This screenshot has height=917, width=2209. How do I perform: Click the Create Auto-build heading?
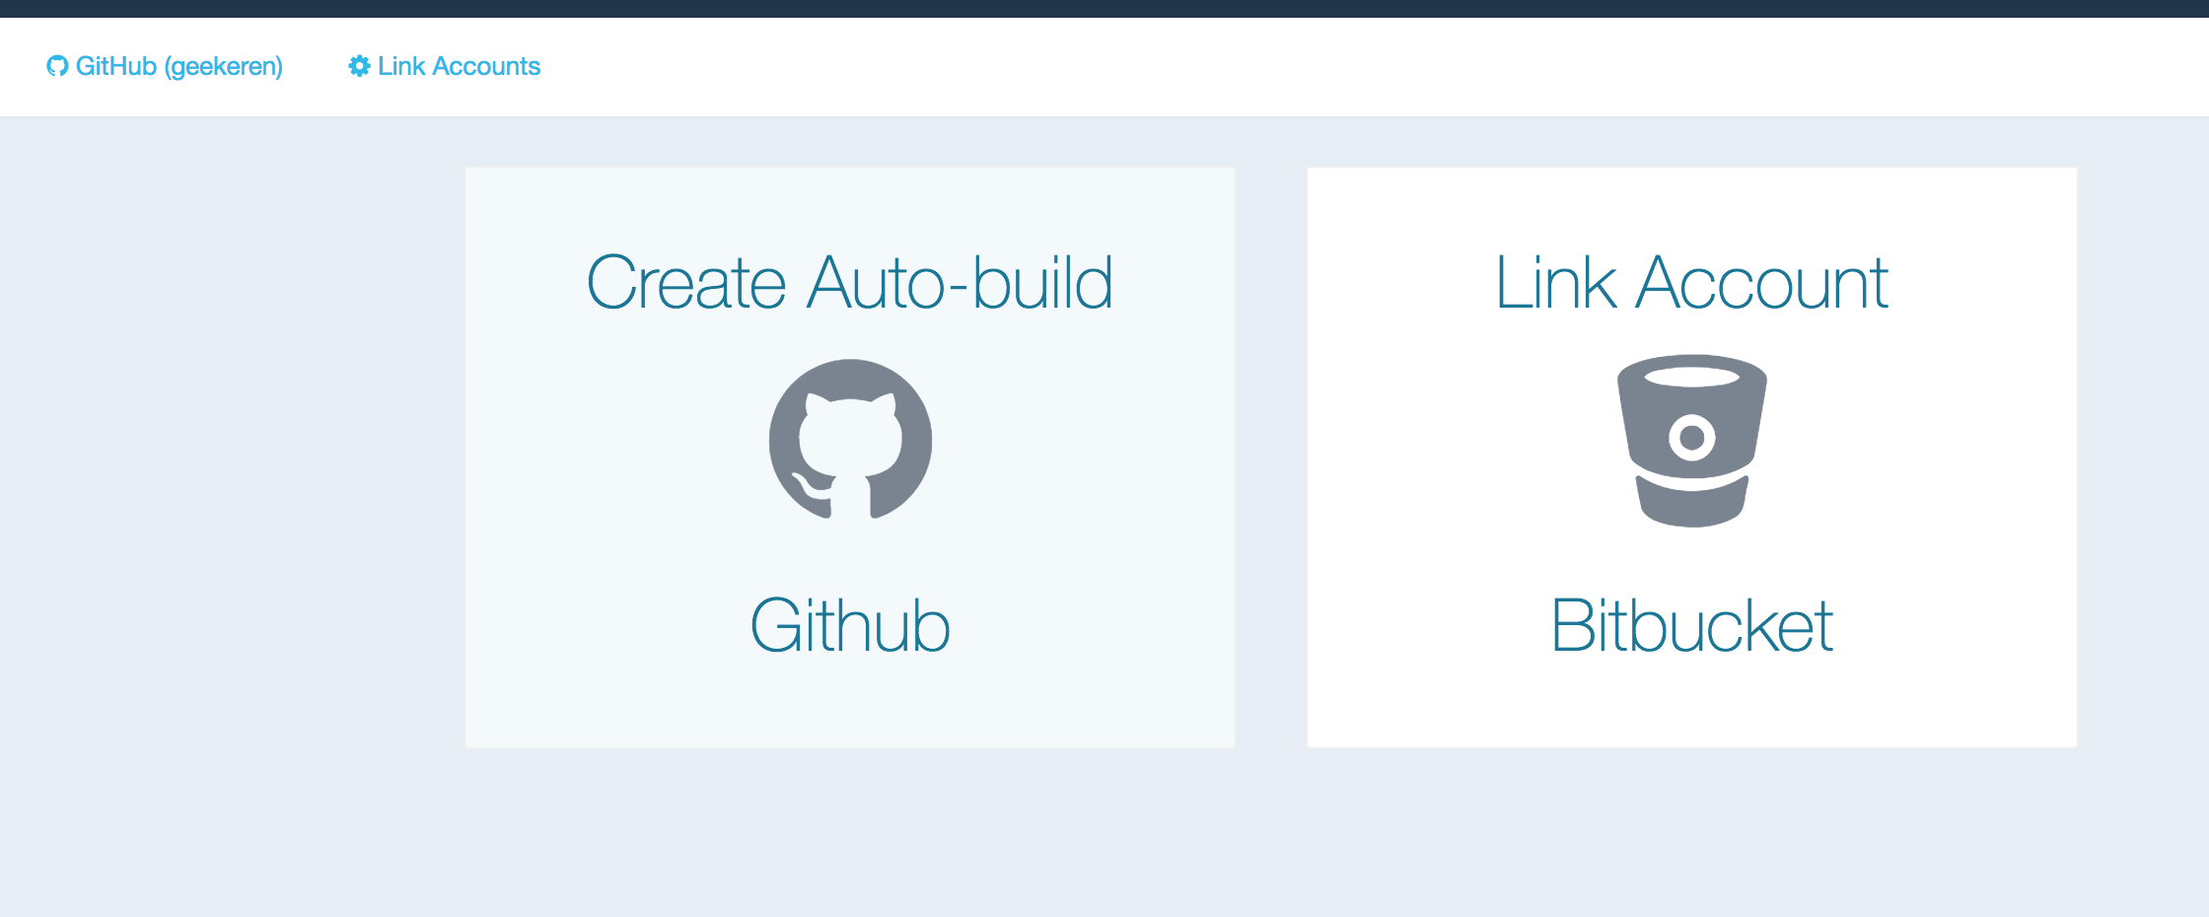point(849,283)
